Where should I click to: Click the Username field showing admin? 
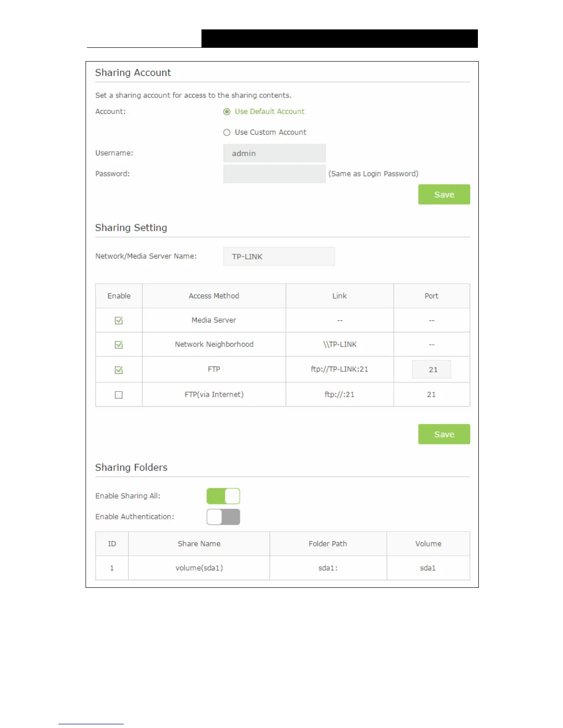(x=274, y=153)
